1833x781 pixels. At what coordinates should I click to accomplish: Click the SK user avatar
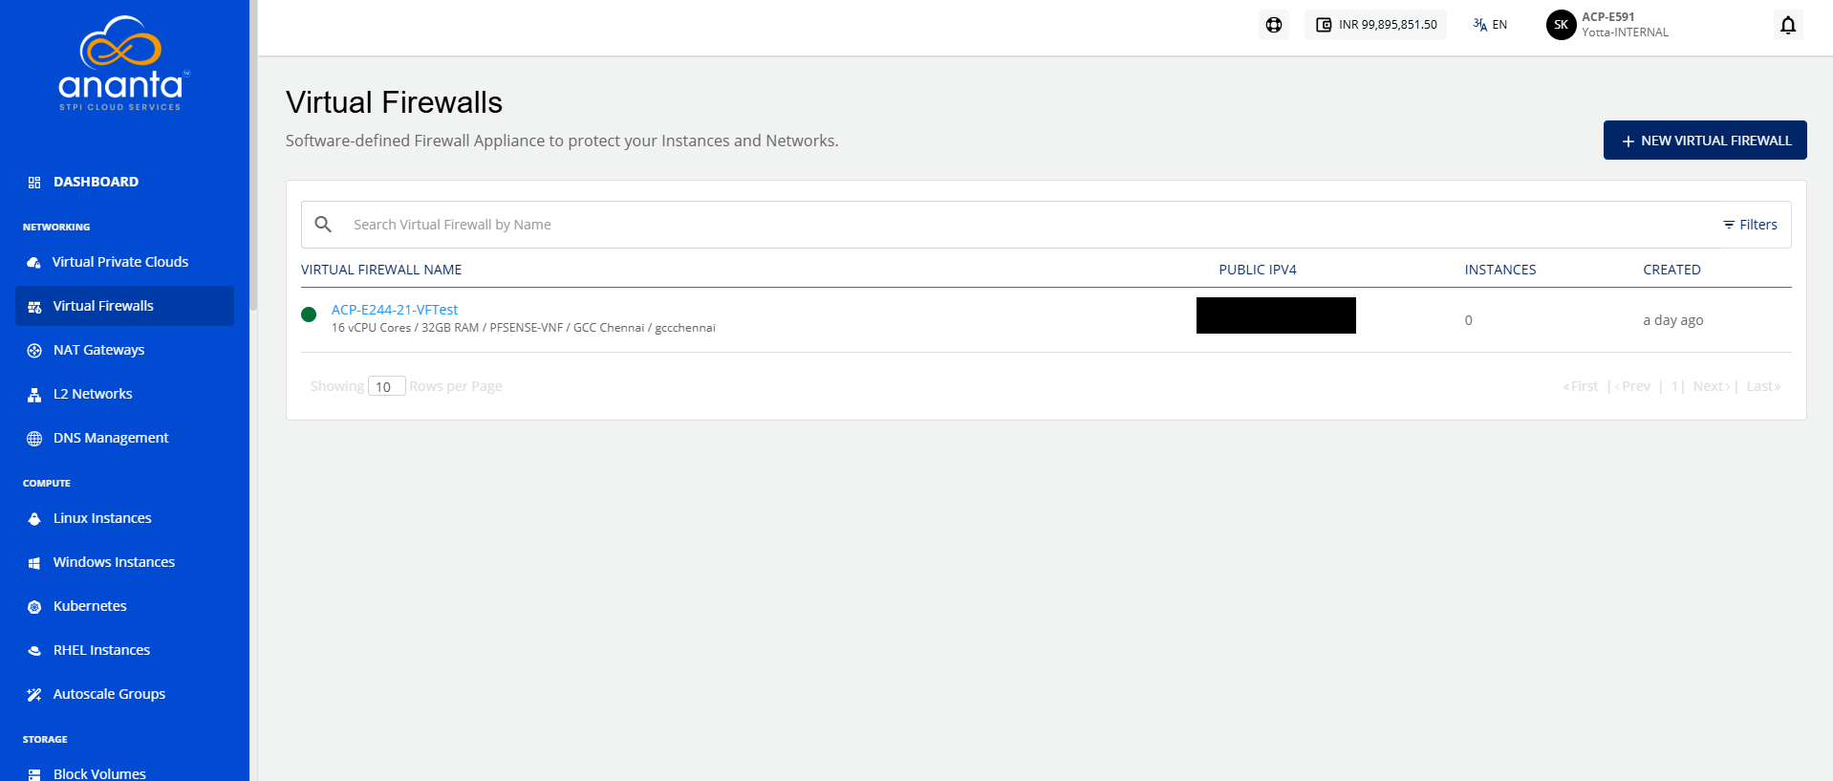click(x=1561, y=25)
